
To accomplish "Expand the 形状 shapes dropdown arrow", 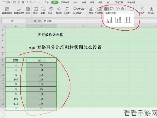I will click(x=53, y=13).
